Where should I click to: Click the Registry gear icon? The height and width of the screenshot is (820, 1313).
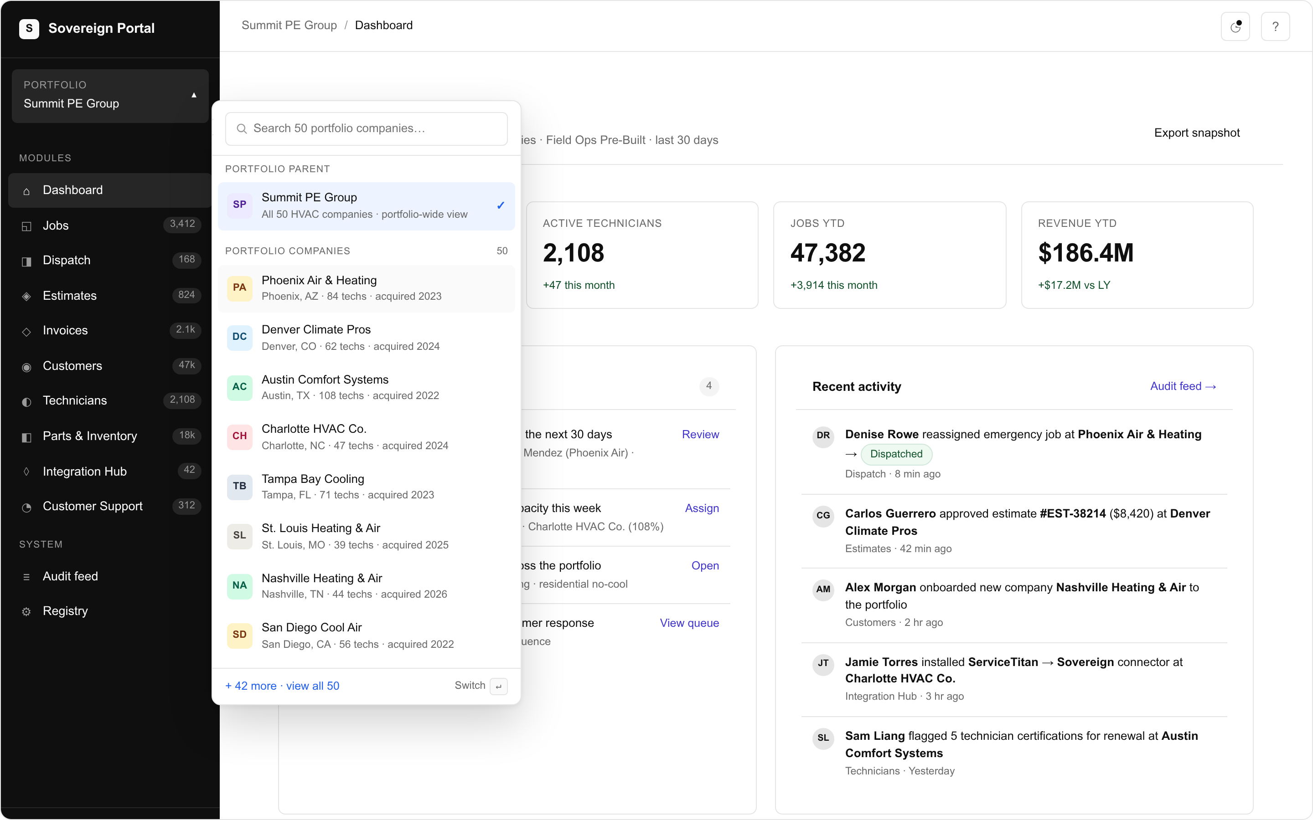tap(26, 612)
